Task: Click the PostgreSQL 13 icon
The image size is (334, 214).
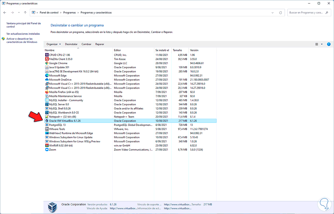Action: pos(47,125)
